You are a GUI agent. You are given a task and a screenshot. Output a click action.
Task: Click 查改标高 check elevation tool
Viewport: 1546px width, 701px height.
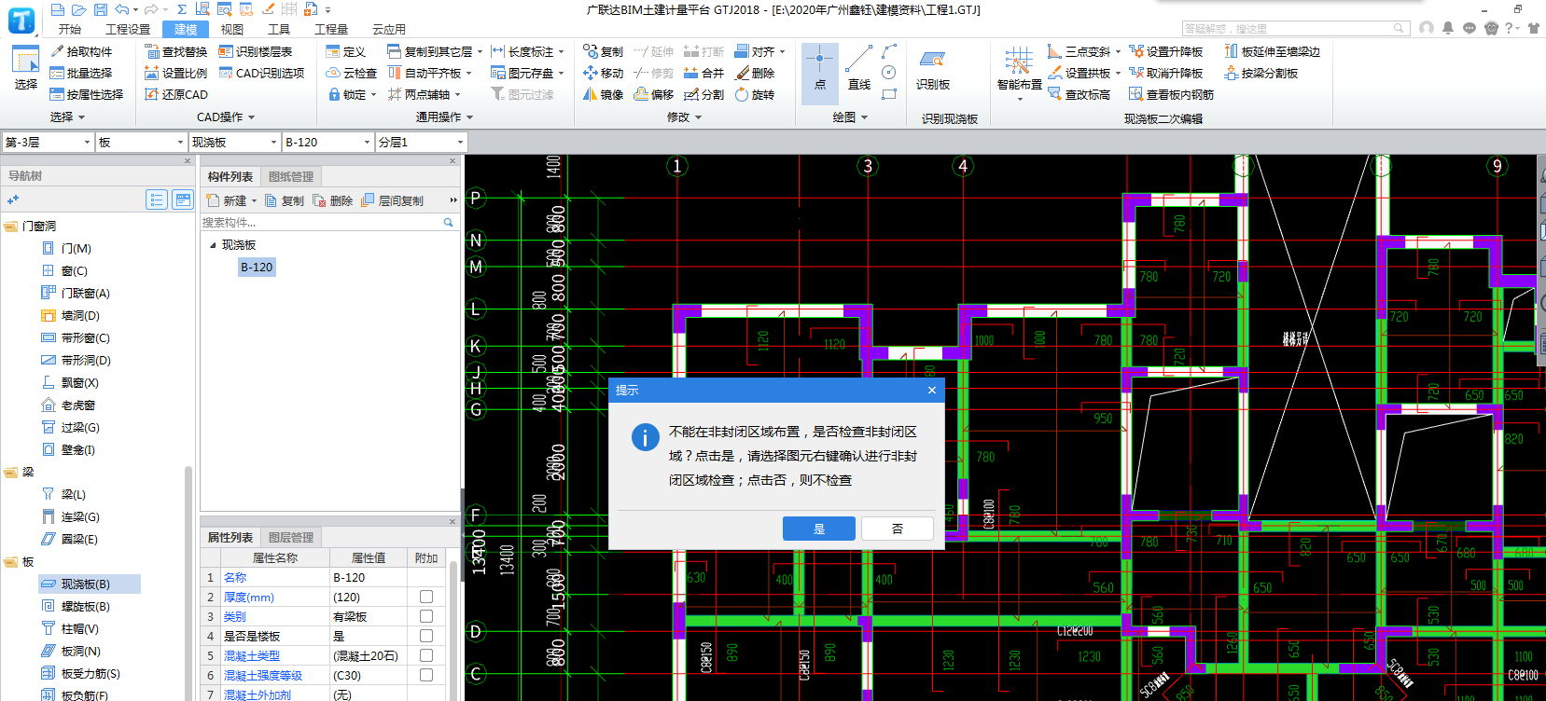click(1079, 94)
